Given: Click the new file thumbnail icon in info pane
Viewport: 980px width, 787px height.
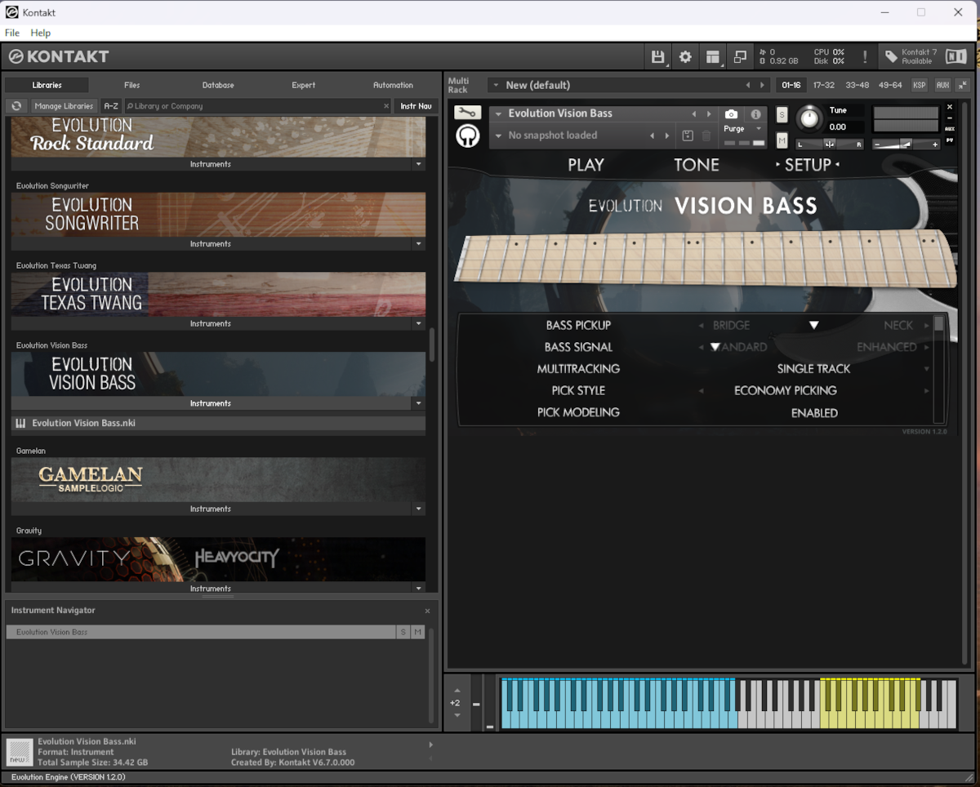Looking at the screenshot, I should [20, 751].
